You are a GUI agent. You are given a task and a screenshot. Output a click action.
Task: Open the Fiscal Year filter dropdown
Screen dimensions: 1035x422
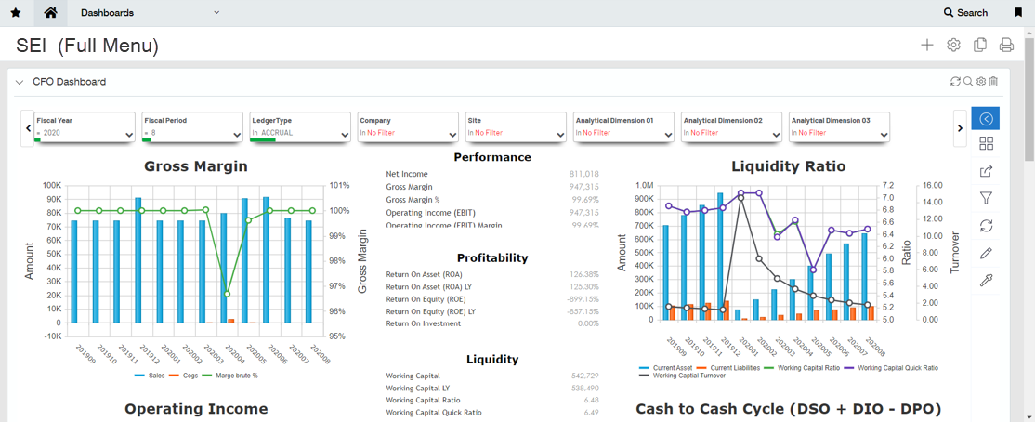[x=129, y=135]
